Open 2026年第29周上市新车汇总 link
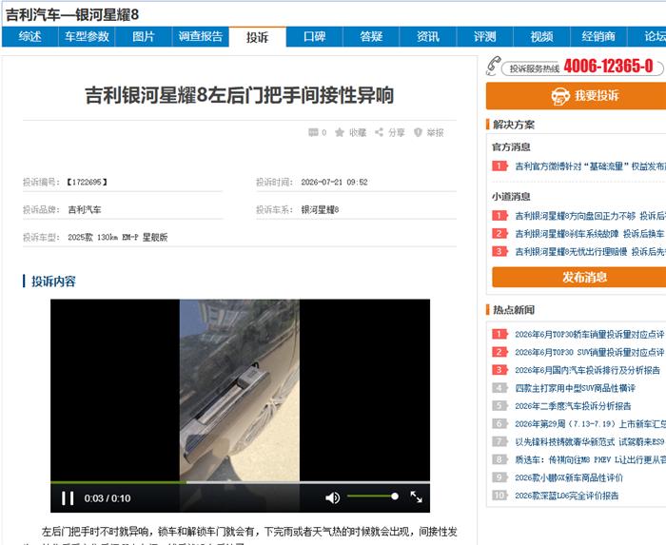 pyautogui.click(x=590, y=423)
